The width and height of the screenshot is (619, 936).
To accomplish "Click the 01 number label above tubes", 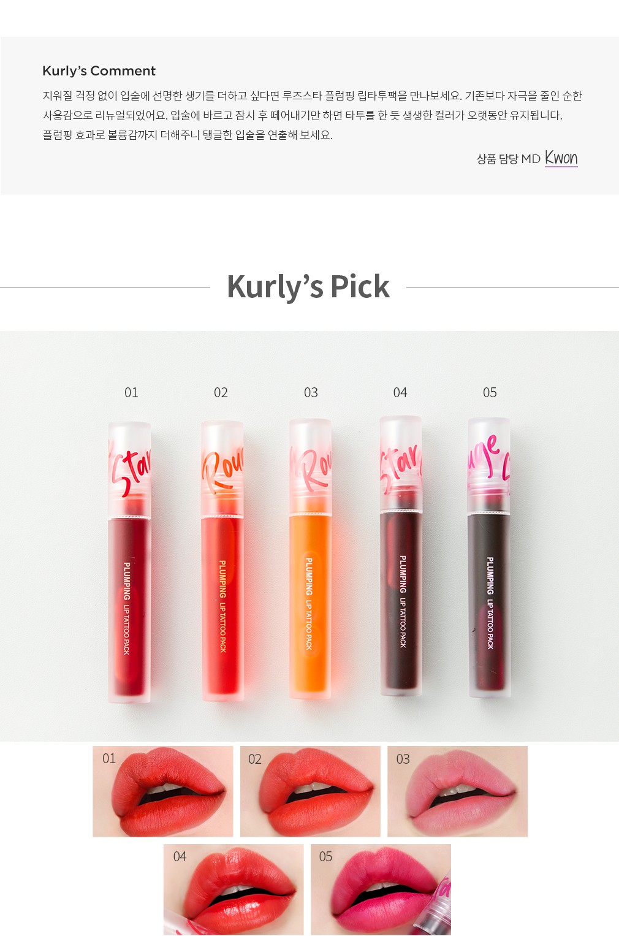I will coord(131,392).
